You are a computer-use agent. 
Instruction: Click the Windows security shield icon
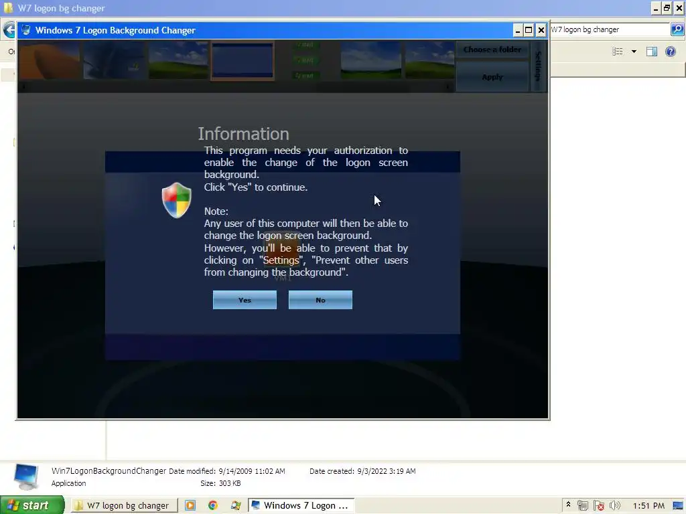tap(177, 200)
